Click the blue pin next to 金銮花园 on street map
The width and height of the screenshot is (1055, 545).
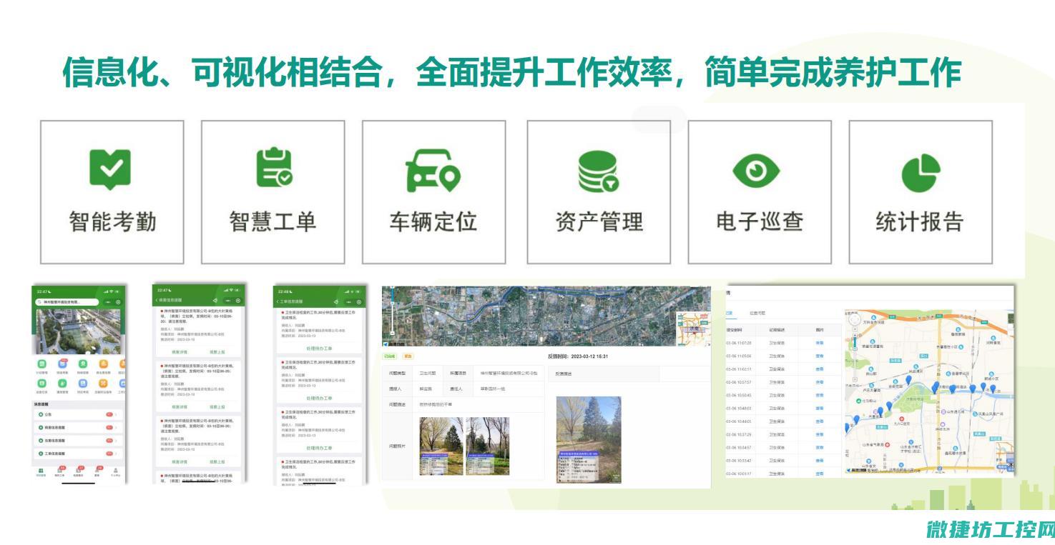(x=908, y=379)
